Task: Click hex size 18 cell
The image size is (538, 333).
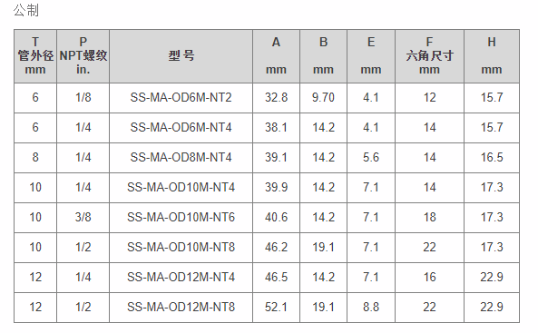Action: 429,217
